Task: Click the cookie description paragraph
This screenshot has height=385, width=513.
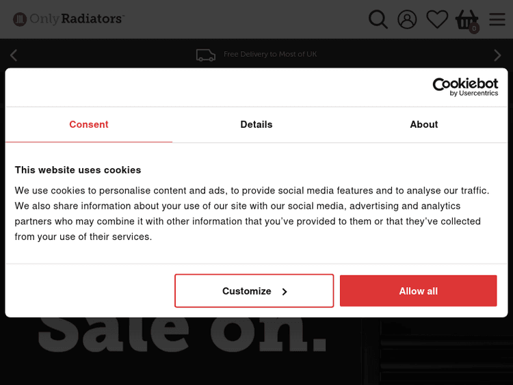Action: (252, 213)
